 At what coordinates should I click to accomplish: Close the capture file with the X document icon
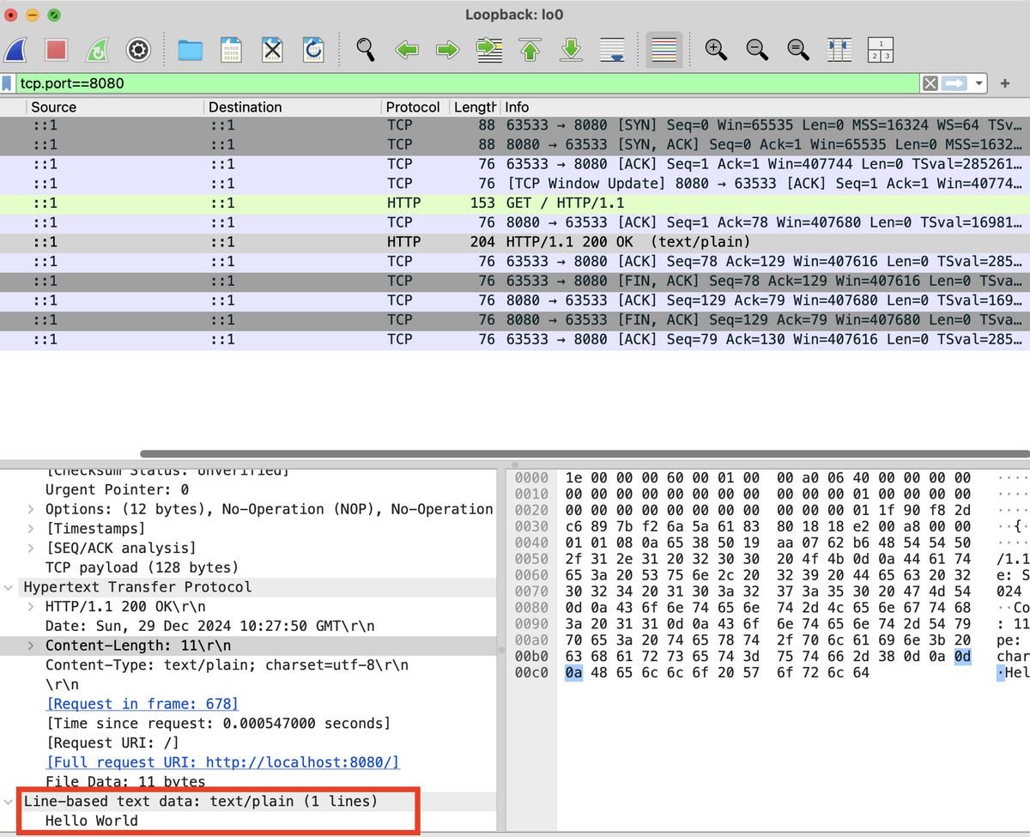[272, 50]
